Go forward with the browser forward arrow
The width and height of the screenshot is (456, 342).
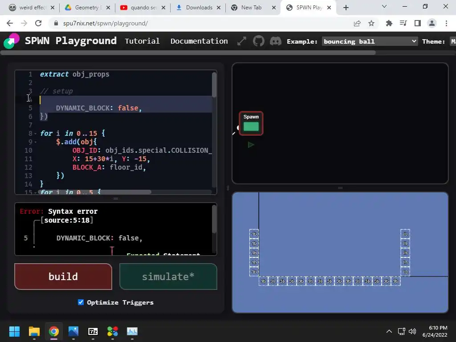pyautogui.click(x=24, y=23)
